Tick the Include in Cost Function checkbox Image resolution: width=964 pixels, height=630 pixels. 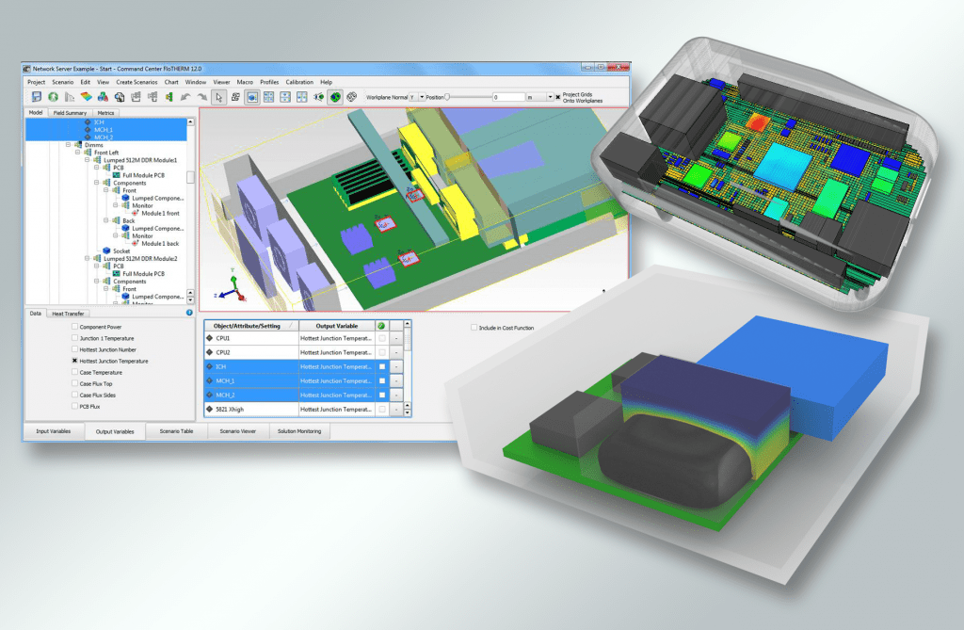click(474, 328)
